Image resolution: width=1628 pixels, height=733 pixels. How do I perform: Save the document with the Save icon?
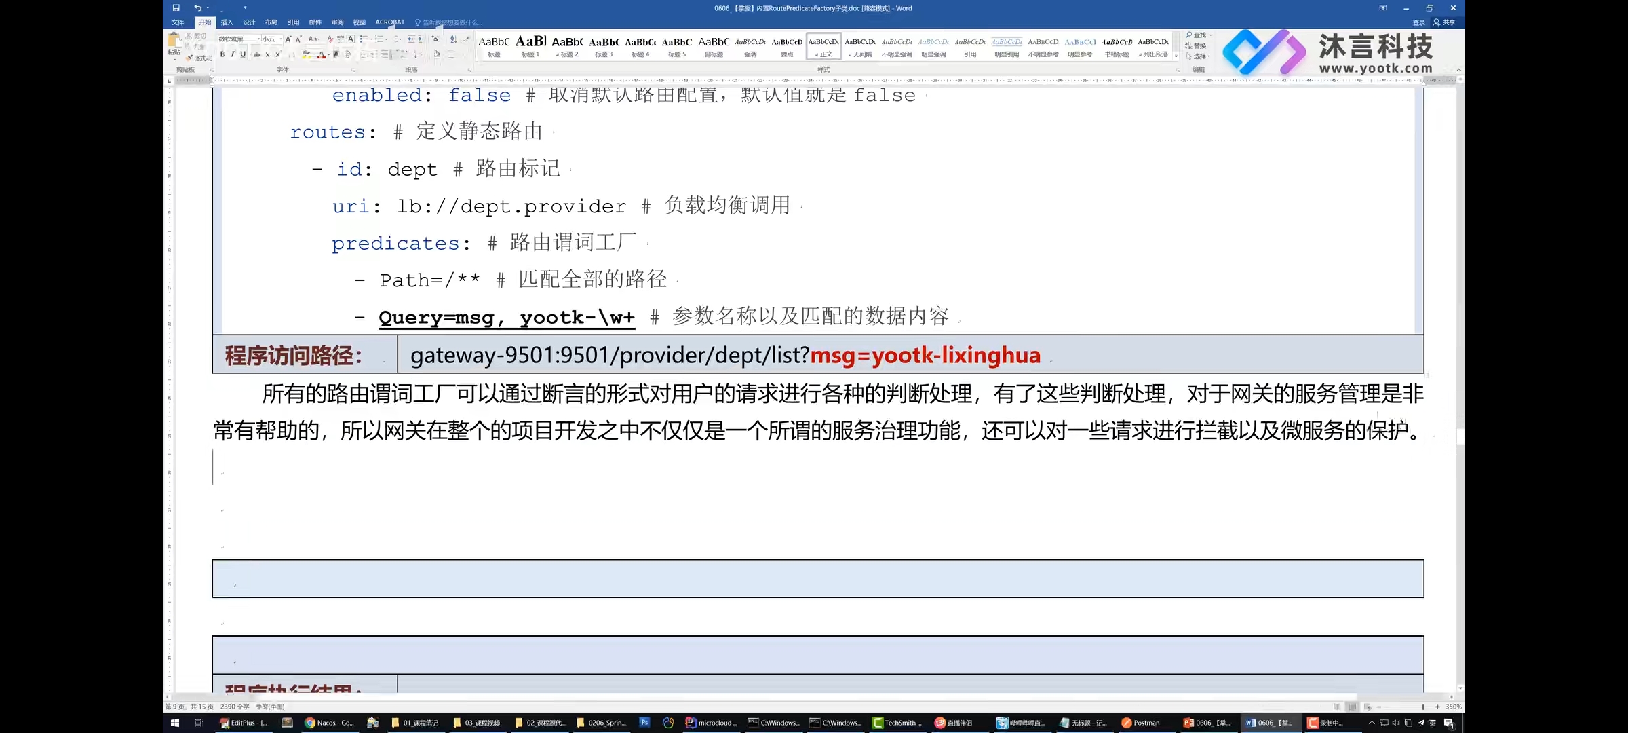tap(176, 8)
